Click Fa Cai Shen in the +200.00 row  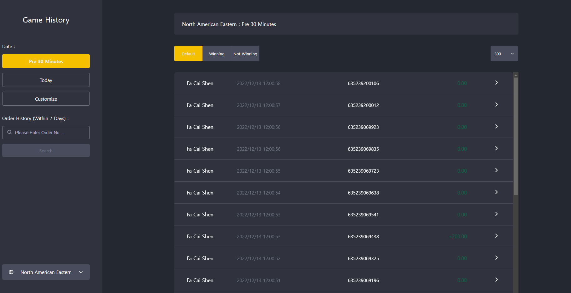point(200,236)
